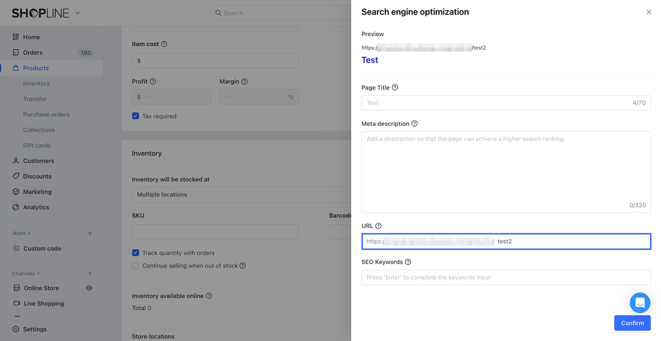Disable Track quantity with orders

pyautogui.click(x=136, y=253)
